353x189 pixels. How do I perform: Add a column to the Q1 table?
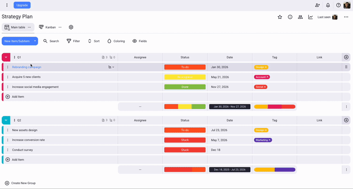point(346,57)
